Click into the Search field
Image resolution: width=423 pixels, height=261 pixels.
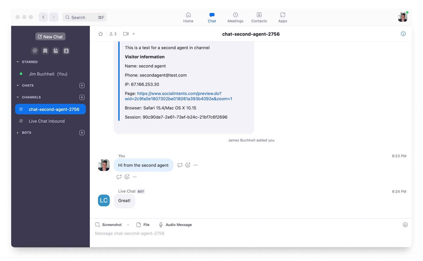[85, 17]
